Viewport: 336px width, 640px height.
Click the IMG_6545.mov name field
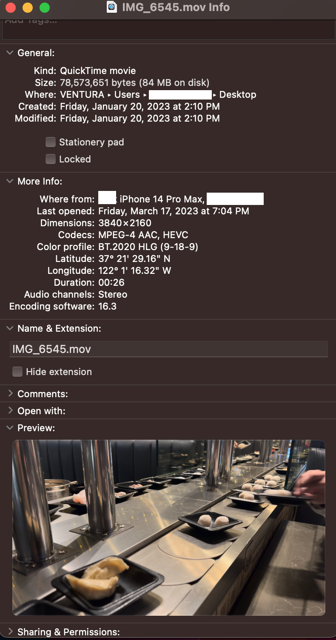tap(168, 349)
